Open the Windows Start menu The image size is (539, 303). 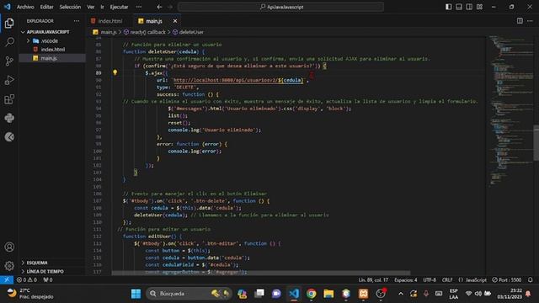click(136, 294)
